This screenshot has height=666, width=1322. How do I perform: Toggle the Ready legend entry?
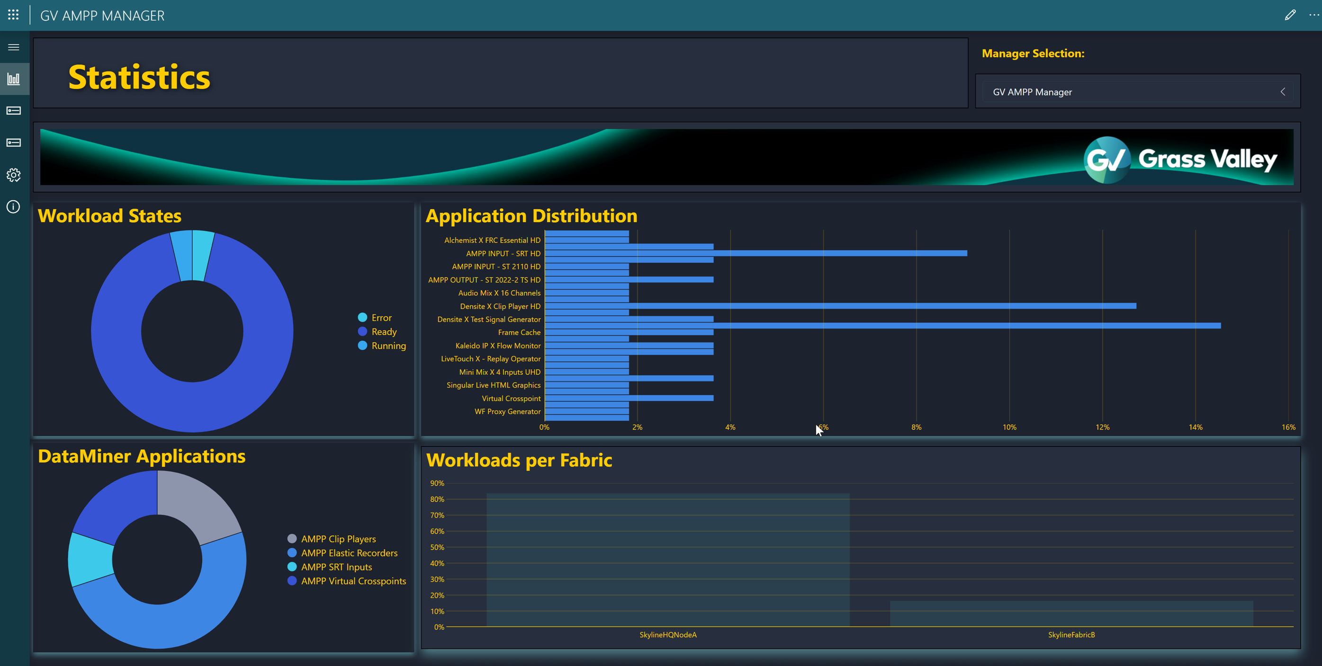[x=378, y=332]
